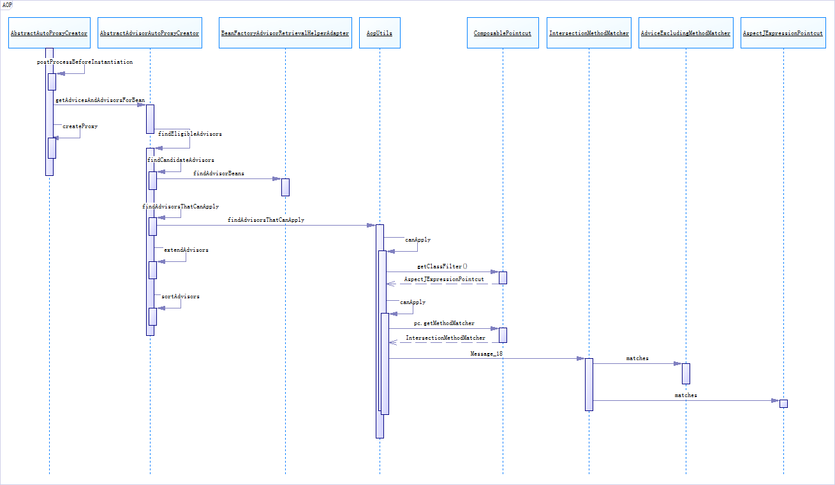Select the ComposablePointcut activation receiving pc.getMethodMatcher
Image resolution: width=835 pixels, height=485 pixels.
[503, 335]
